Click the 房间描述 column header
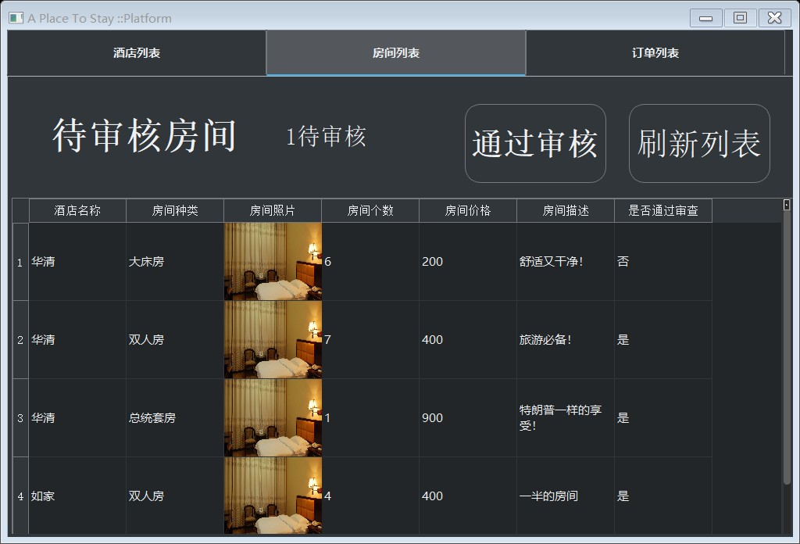The width and height of the screenshot is (800, 544). [566, 211]
